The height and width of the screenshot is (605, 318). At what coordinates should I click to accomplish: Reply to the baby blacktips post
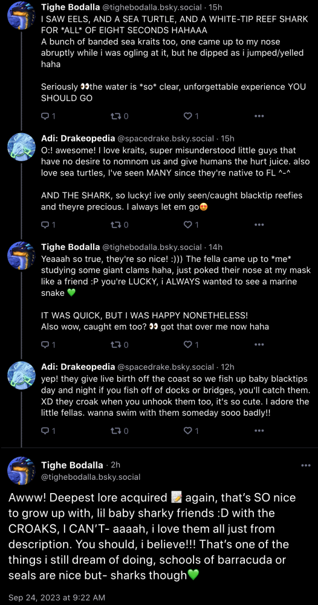coord(48,430)
